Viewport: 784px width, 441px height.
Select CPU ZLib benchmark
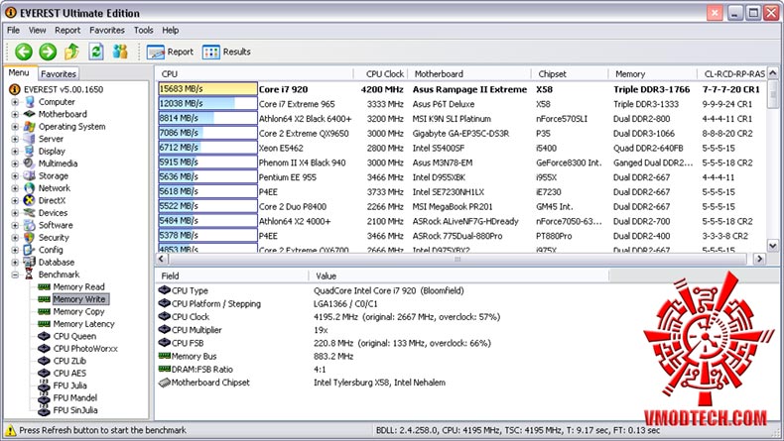coord(69,361)
